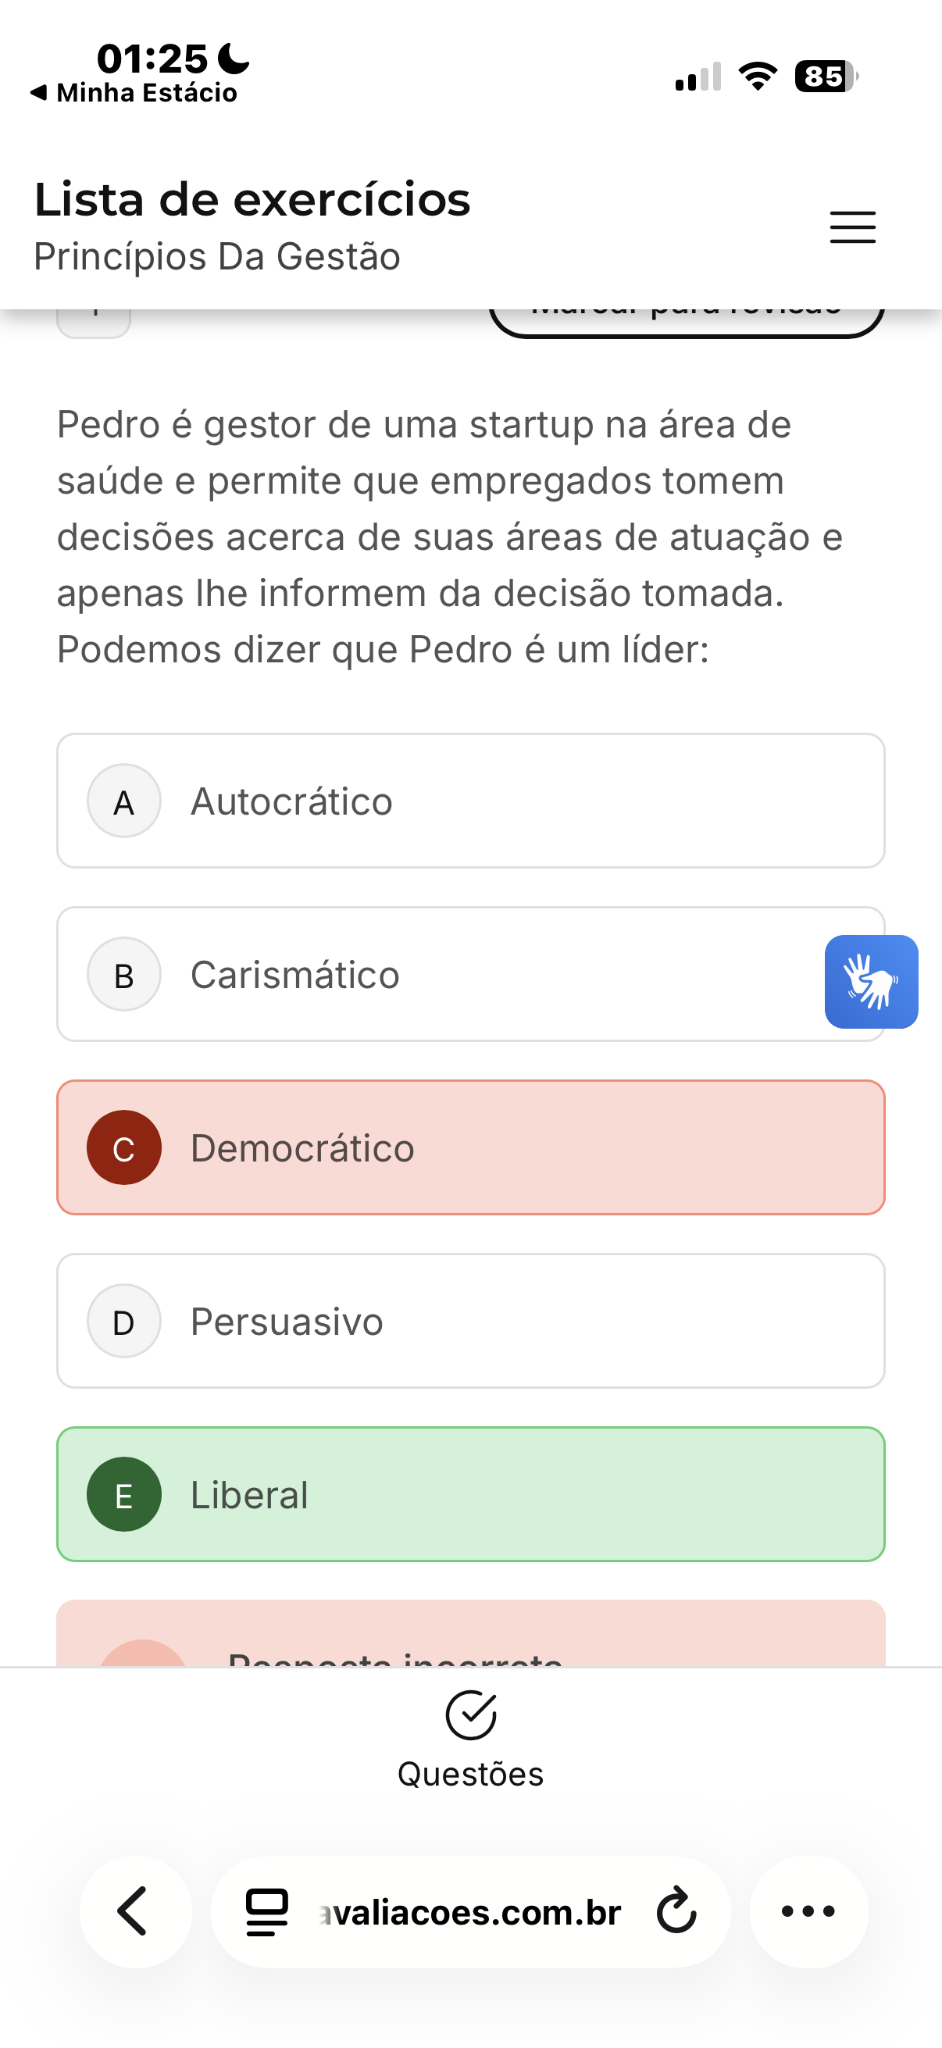Tap the Wi-Fi status icon
Screen dimensions: 942x2048
(758, 77)
